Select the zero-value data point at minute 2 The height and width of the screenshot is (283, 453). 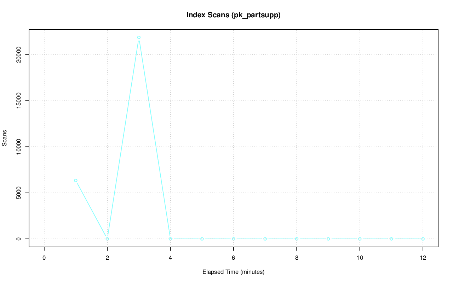point(107,239)
